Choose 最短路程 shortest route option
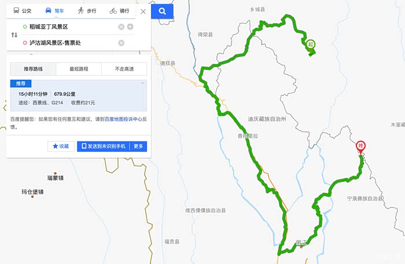 [79, 69]
